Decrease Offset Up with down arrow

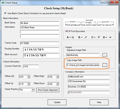click(x=29, y=85)
